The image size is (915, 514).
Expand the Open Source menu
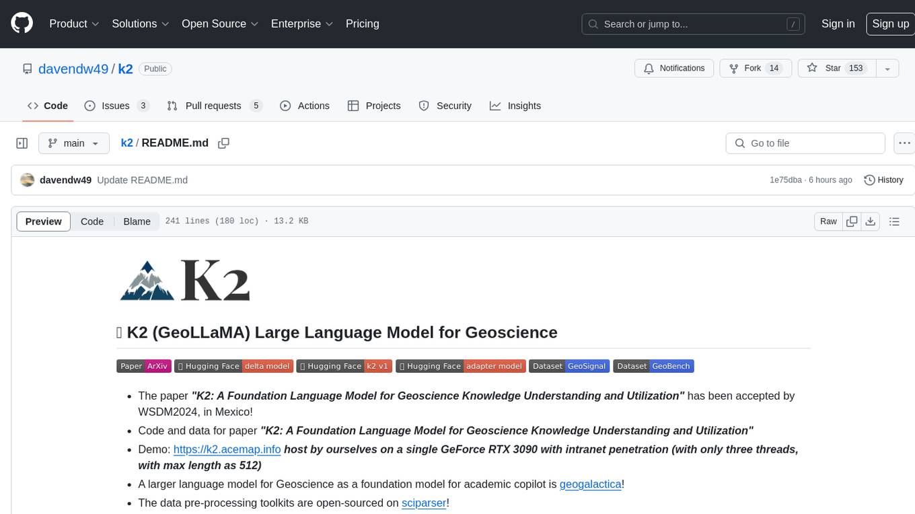[220, 24]
